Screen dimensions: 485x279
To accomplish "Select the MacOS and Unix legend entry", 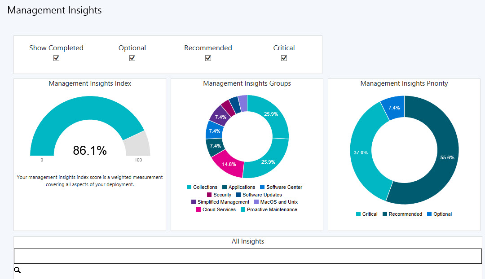I will tap(276, 202).
